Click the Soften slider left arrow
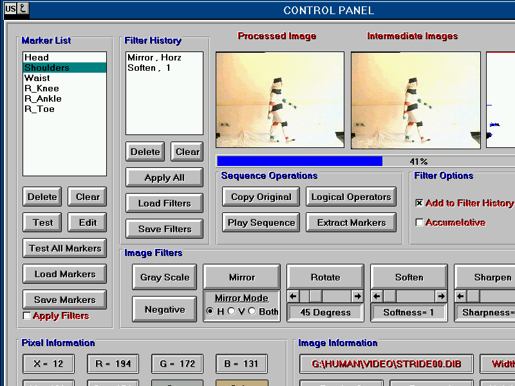 tap(377, 297)
